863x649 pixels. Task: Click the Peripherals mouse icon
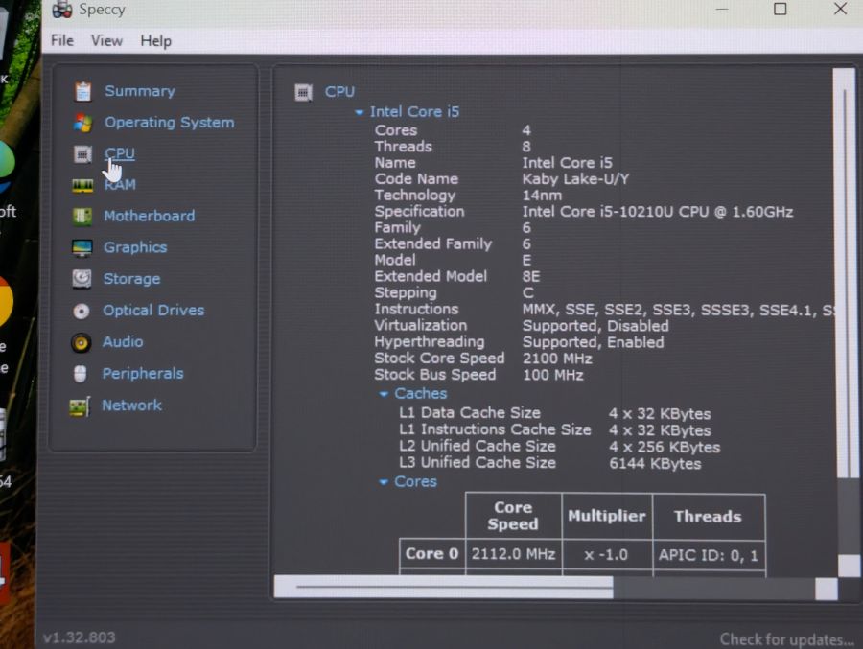(81, 374)
